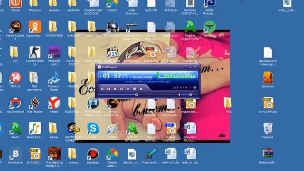The height and width of the screenshot is (171, 304).
Task: Click the spectrum visualizer in PotPlayer
Action: click(176, 75)
